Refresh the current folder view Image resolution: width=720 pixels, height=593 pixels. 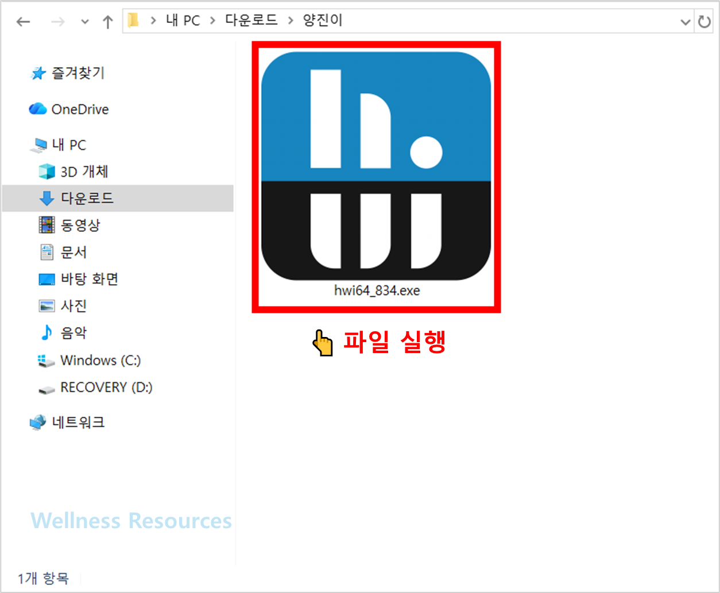704,22
